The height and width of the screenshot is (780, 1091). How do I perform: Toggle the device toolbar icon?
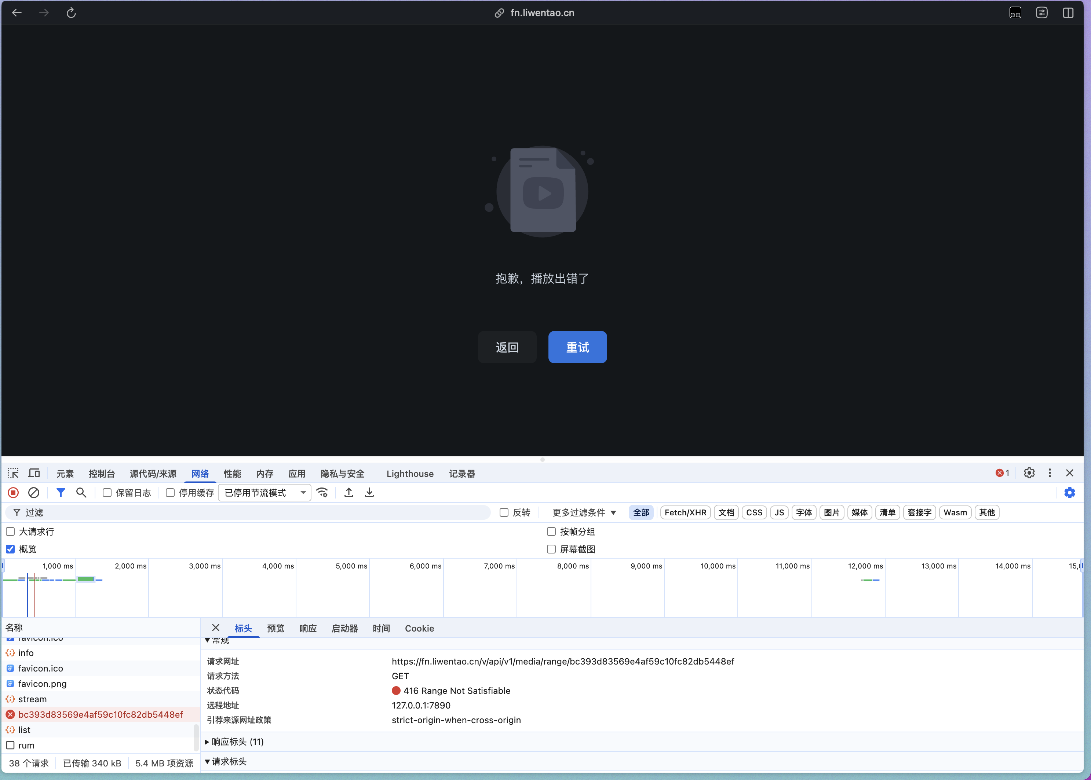pos(34,473)
